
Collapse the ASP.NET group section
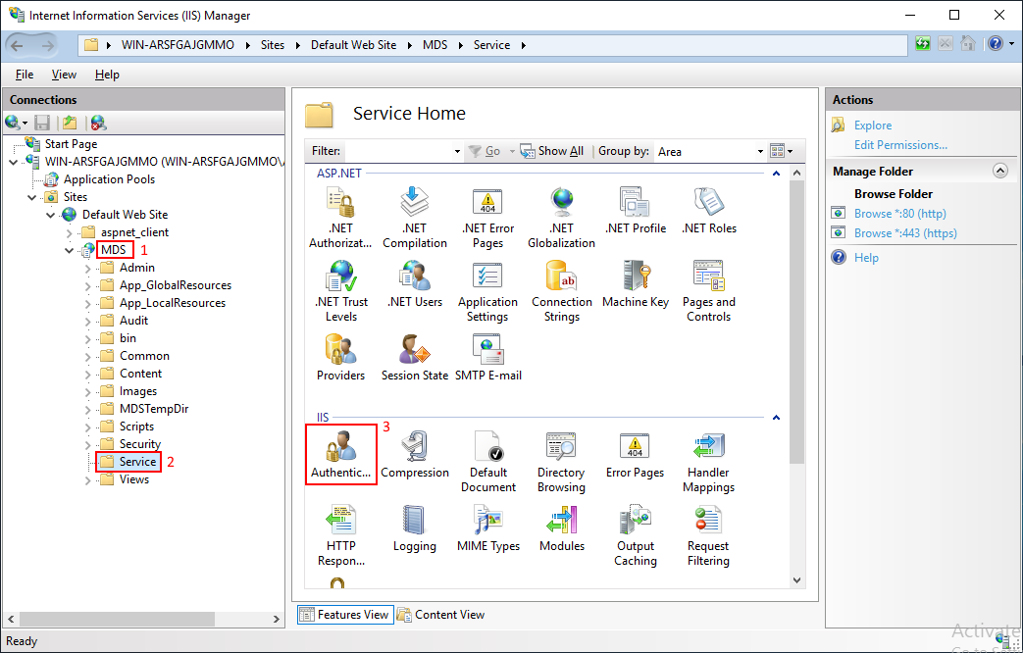(776, 174)
